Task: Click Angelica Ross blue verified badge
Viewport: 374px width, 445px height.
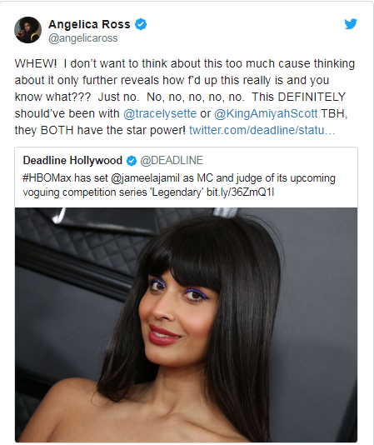Action: tap(141, 24)
